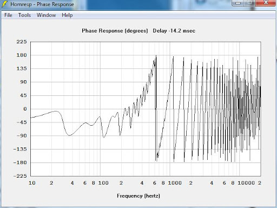Click the phase curve peak near 600 Hz
This screenshot has width=277, height=208.
coord(156,56)
